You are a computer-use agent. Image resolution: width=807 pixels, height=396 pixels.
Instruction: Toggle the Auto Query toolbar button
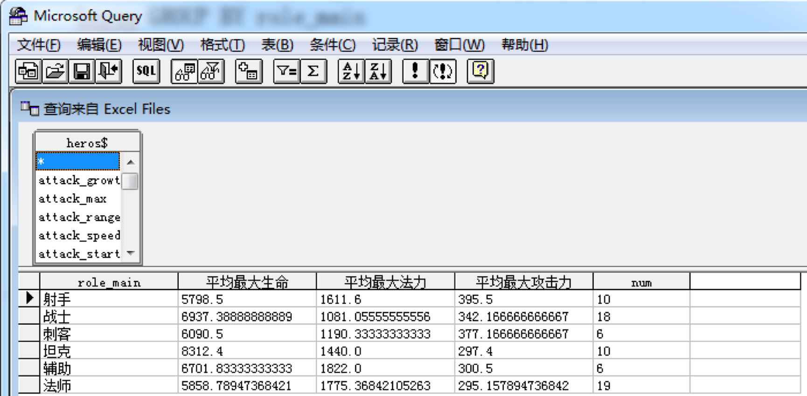tap(442, 71)
